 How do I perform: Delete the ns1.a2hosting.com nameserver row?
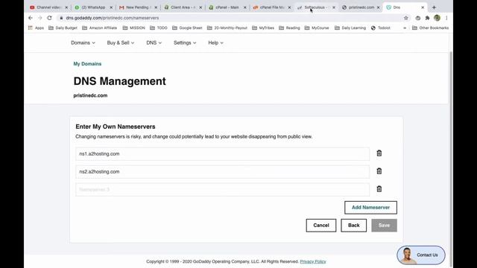coord(379,153)
